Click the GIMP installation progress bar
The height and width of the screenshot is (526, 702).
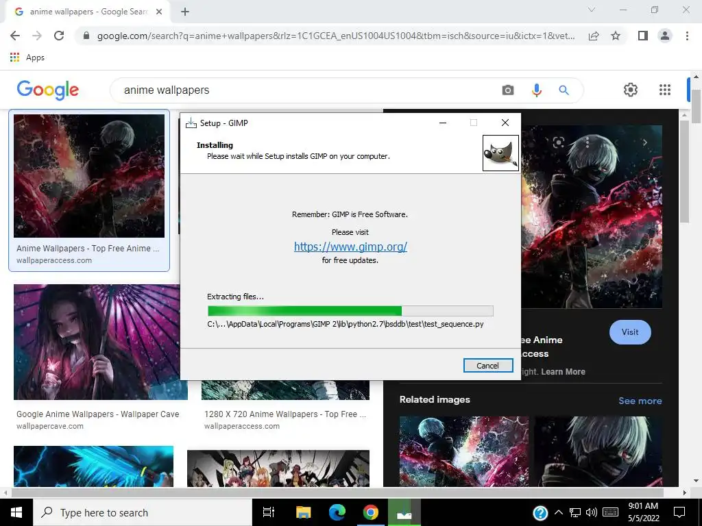[x=350, y=311]
